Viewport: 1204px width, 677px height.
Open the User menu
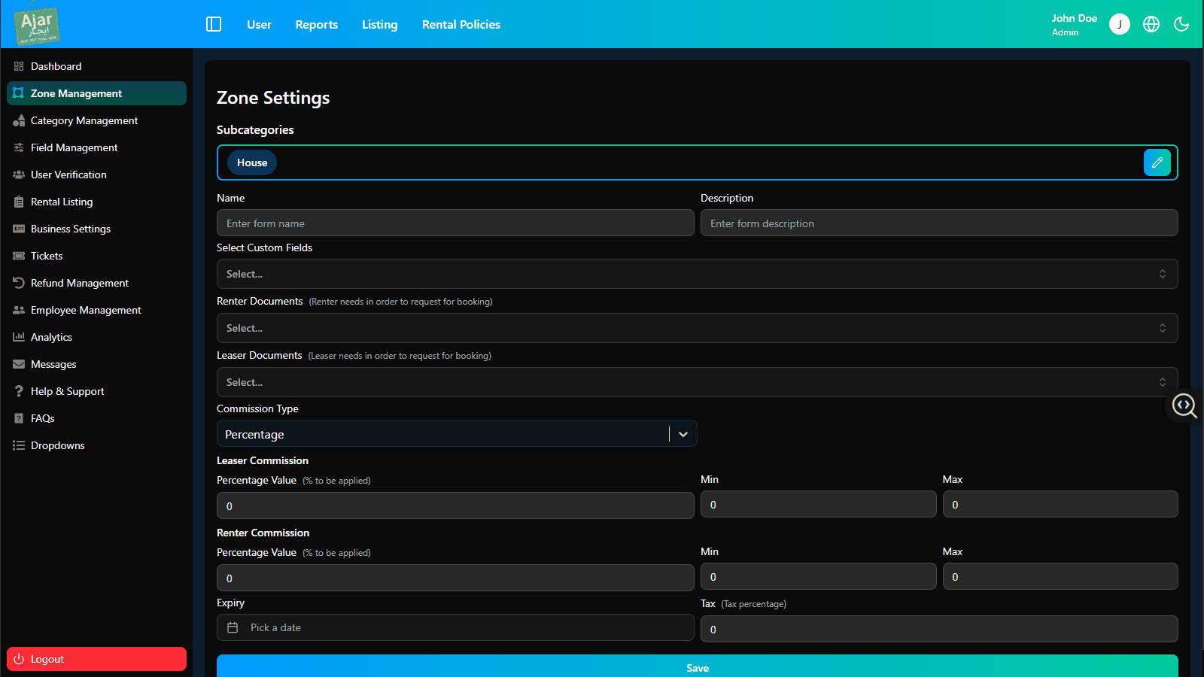(x=259, y=24)
